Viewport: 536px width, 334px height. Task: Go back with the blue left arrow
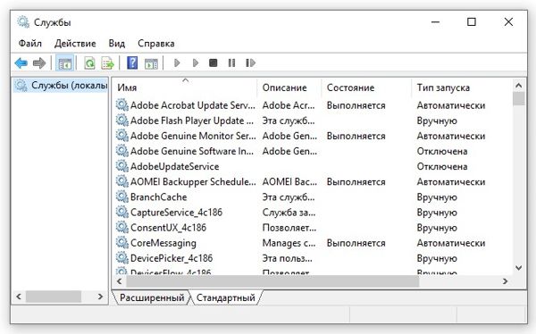[21, 63]
